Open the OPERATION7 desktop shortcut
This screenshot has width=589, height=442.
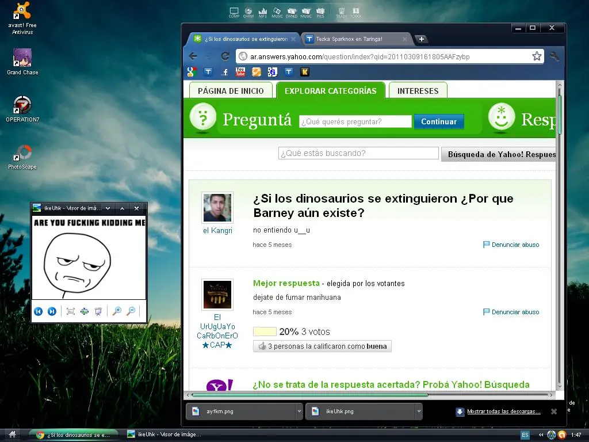coord(22,109)
